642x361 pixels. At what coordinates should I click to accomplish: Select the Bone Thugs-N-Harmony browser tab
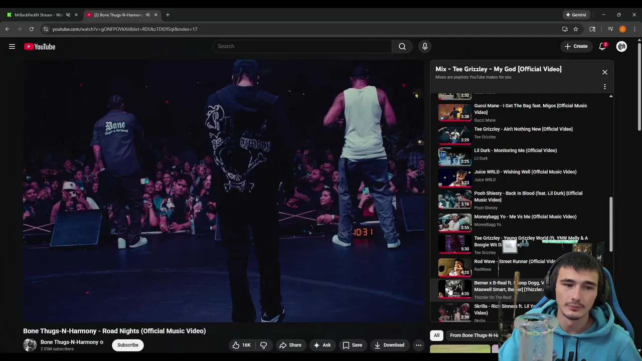118,15
